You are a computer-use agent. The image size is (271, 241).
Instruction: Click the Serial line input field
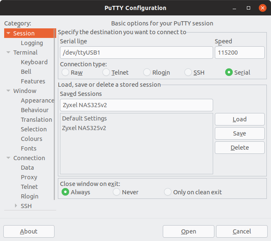click(x=137, y=53)
